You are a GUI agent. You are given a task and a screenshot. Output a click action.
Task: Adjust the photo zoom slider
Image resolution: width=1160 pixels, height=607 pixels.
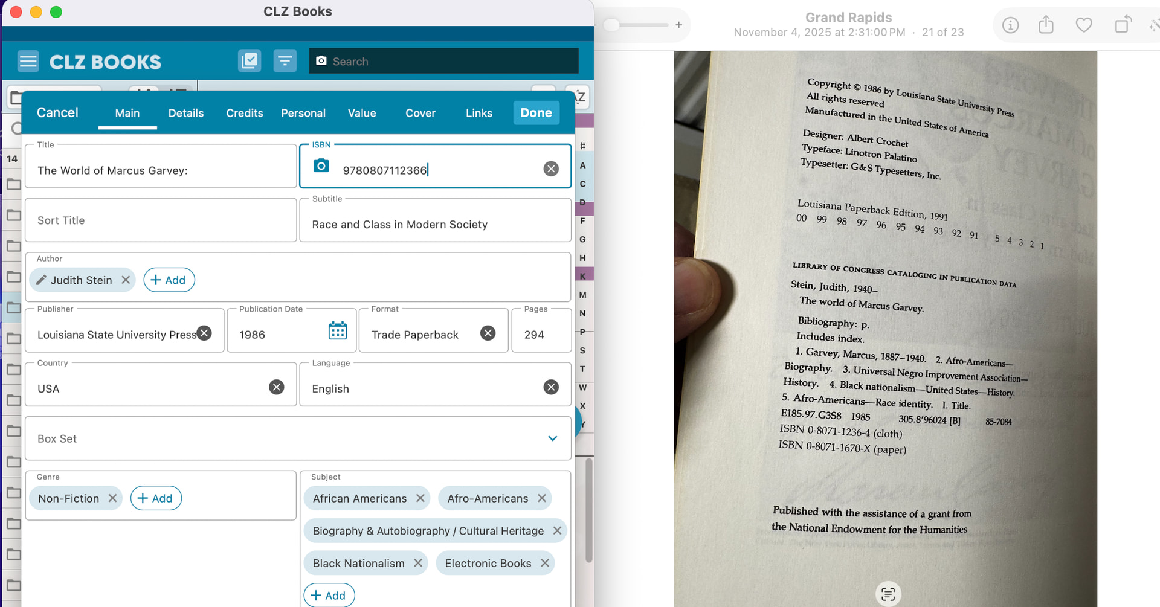pos(612,25)
